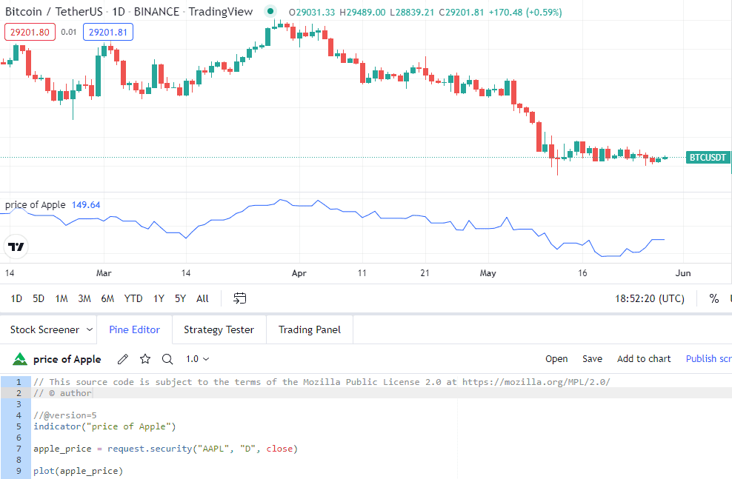Toggle the percent scale mode

pos(714,298)
